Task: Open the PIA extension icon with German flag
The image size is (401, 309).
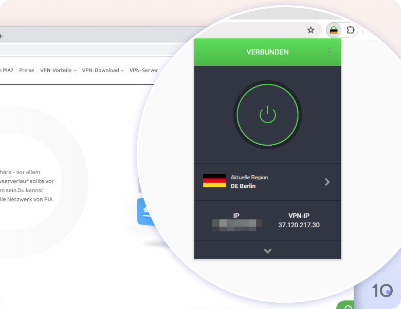Action: 334,30
